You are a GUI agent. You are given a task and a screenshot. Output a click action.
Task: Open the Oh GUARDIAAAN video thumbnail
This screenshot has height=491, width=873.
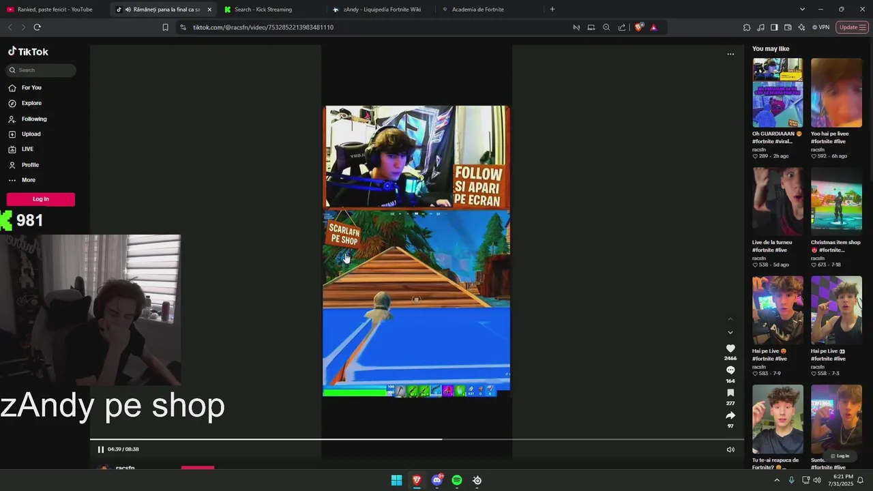(778, 93)
